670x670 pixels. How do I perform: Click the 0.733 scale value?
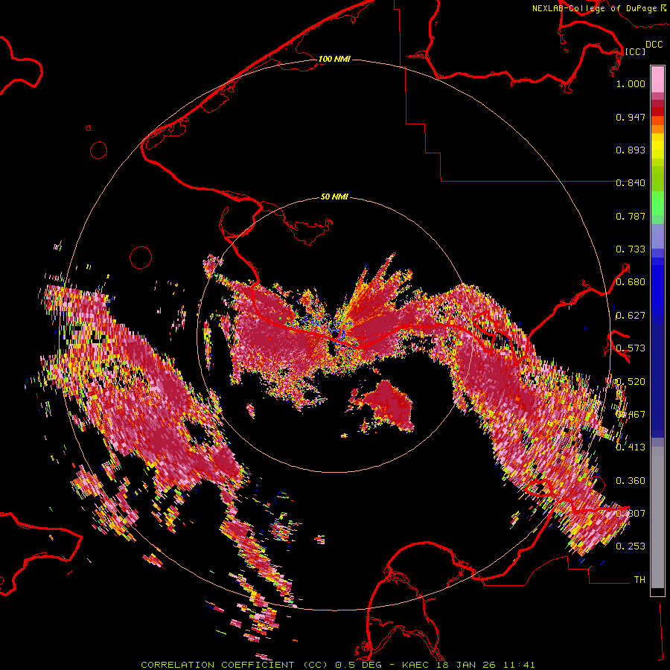631,249
